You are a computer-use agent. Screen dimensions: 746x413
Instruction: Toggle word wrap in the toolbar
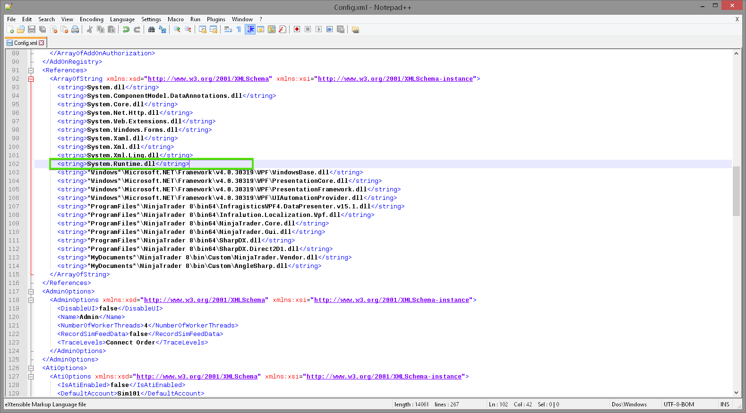pyautogui.click(x=228, y=29)
